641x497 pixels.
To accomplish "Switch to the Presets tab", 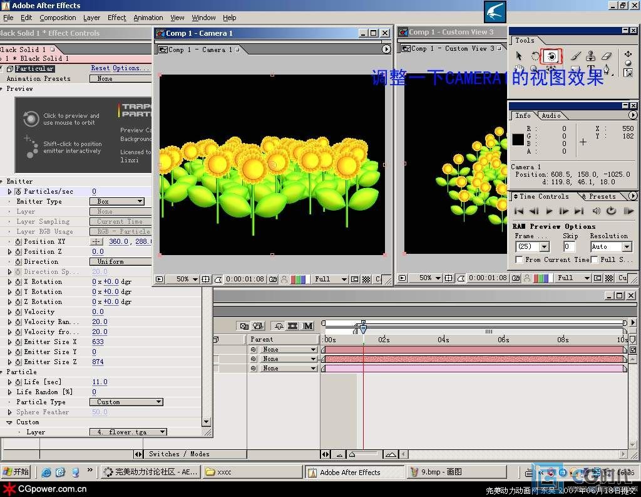I will 602,197.
